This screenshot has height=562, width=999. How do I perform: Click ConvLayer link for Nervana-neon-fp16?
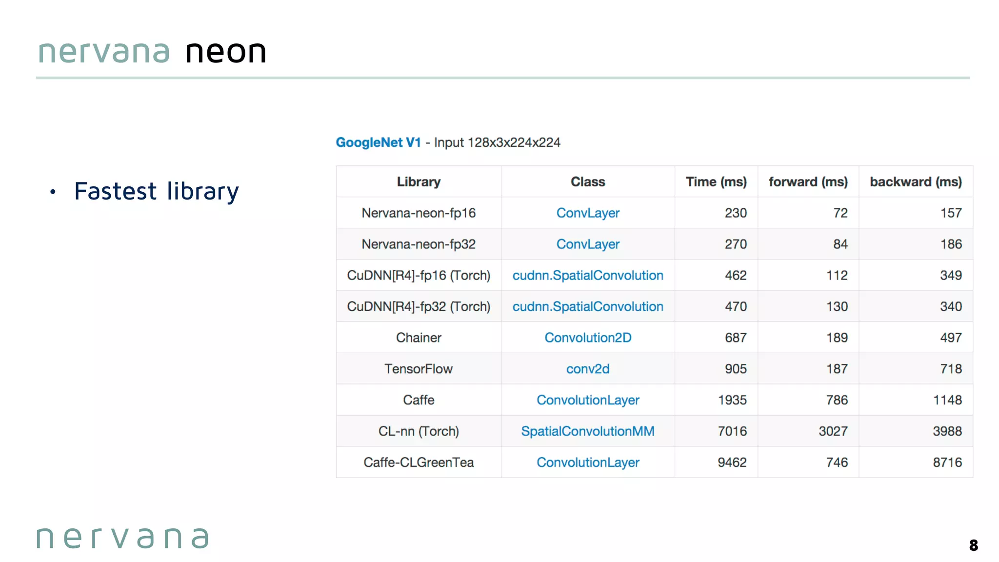(588, 213)
